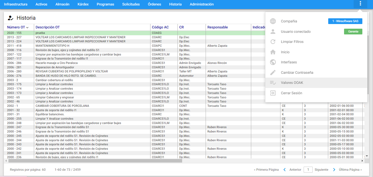Open the Solicitudes menu
This screenshot has width=373, height=177.
point(131,4)
